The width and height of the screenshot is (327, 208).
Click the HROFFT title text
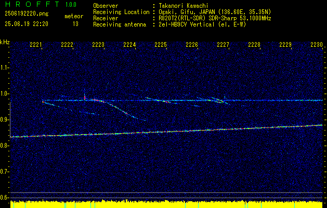[x=32, y=4]
